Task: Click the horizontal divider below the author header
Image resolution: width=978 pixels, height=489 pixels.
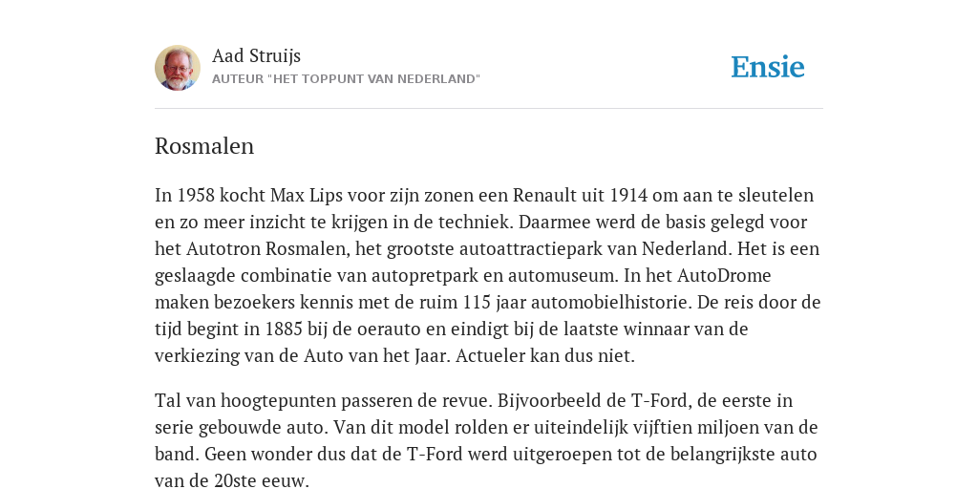Action: (x=489, y=109)
